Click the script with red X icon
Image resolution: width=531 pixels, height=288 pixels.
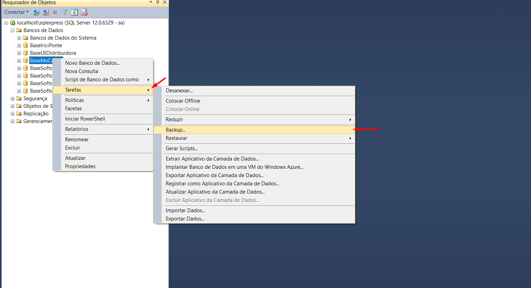tap(84, 12)
